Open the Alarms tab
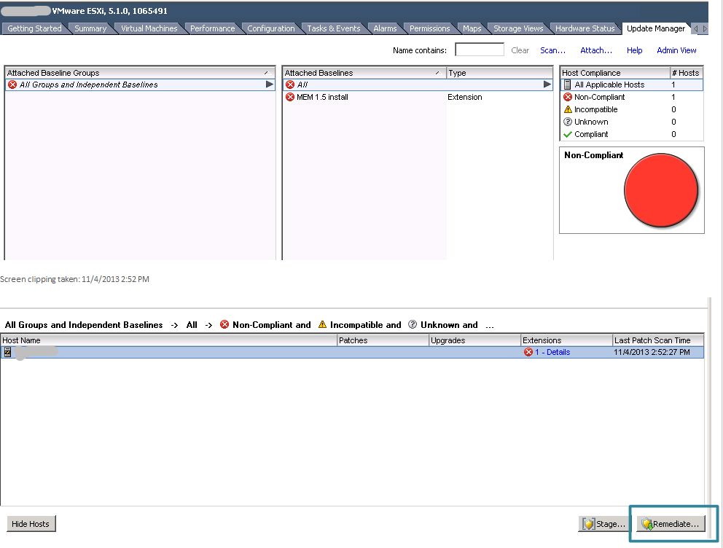This screenshot has width=723, height=548. pos(385,28)
